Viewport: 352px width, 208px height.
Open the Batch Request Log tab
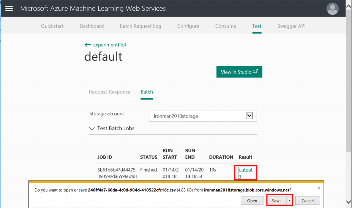(141, 26)
